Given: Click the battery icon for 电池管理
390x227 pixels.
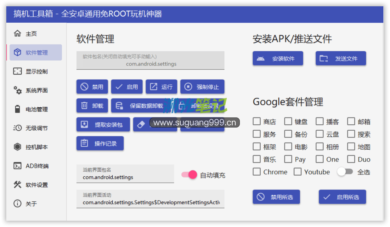Looking at the screenshot, I should tap(17, 109).
